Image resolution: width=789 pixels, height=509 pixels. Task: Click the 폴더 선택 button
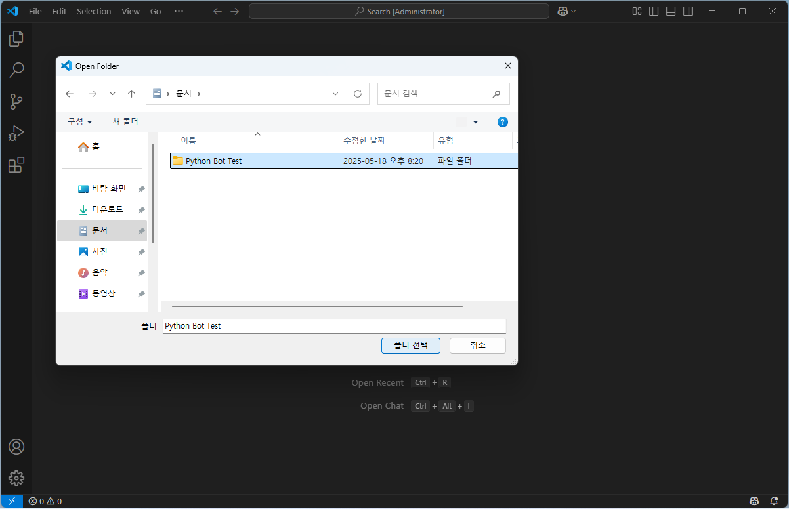coord(411,346)
